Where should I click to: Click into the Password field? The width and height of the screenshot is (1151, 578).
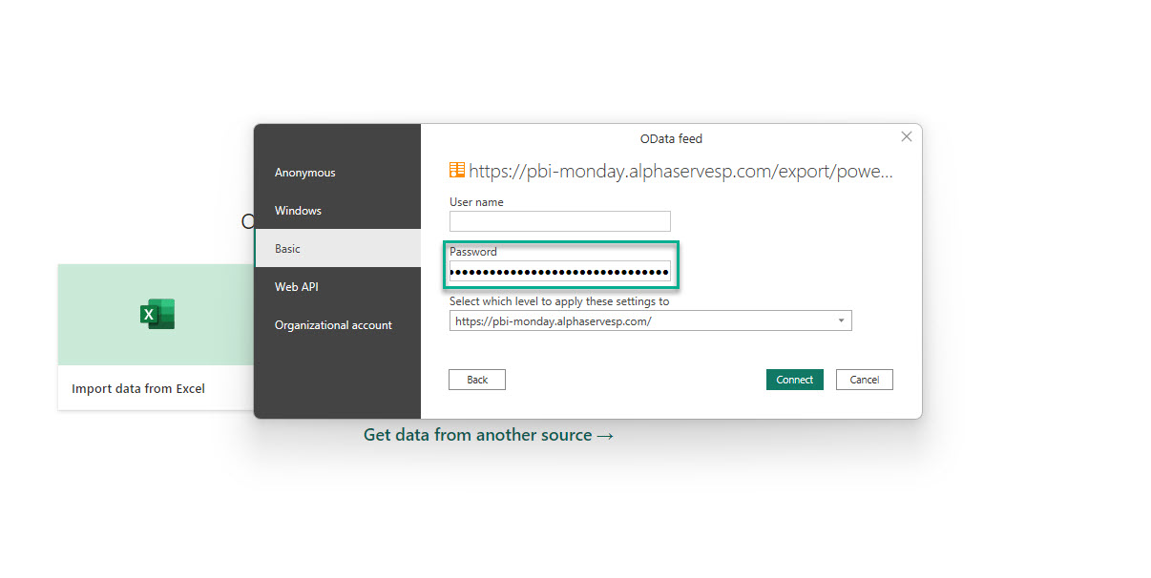point(560,272)
